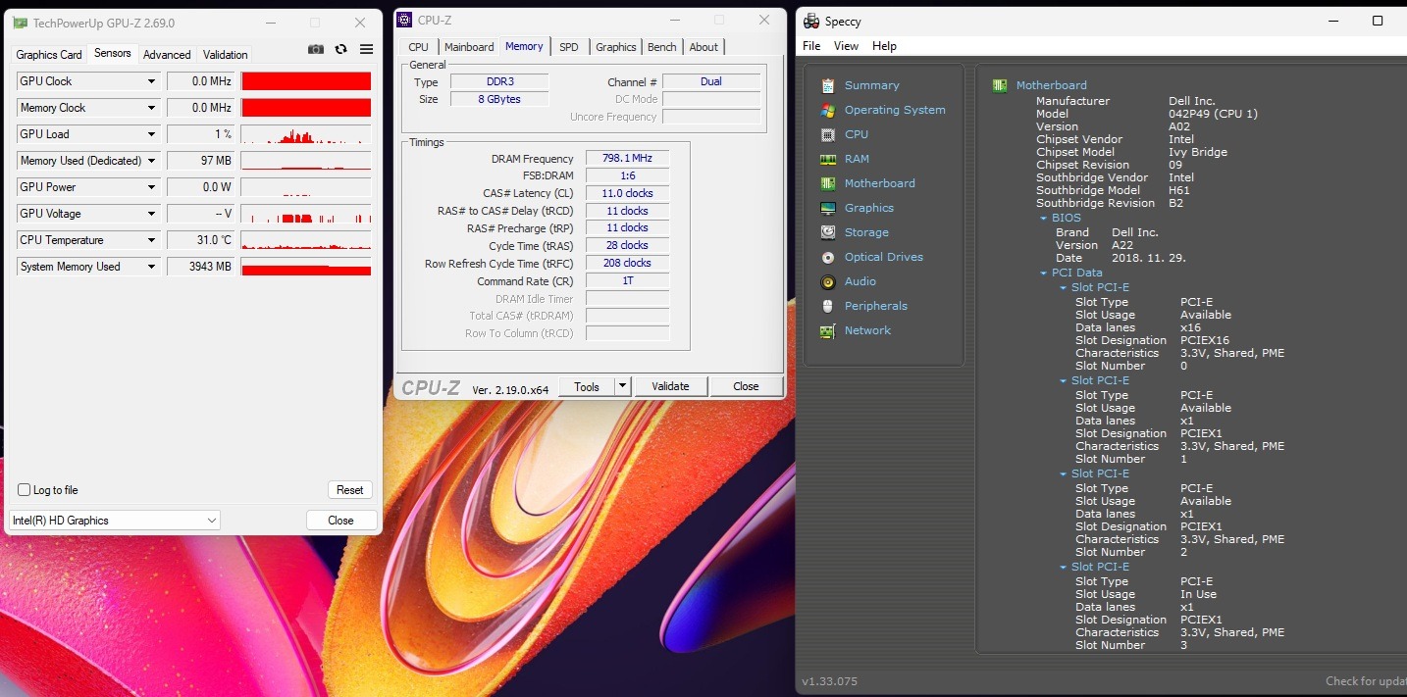Viewport: 1407px width, 697px height.
Task: Collapse the Slot PCI-E entry with PCIEX16 designation
Action: point(1064,288)
